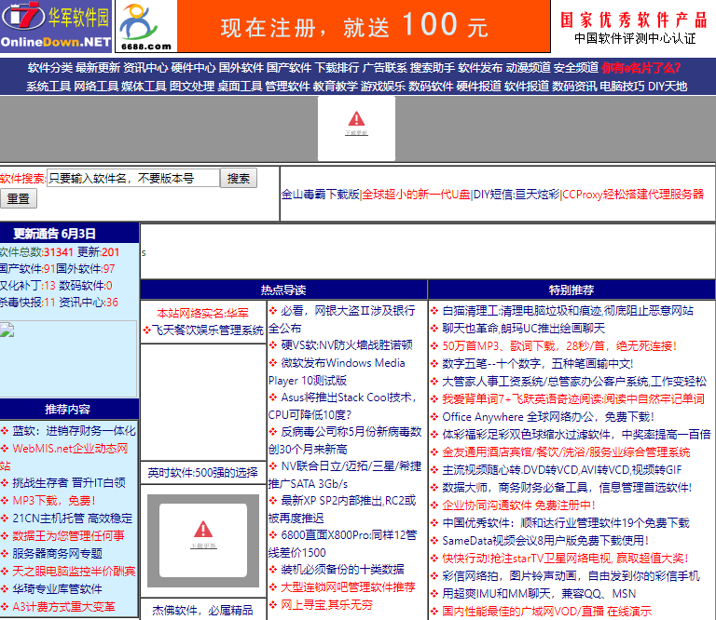Click DIY短信:巨天炫彩 link
The width and height of the screenshot is (716, 620).
point(516,195)
